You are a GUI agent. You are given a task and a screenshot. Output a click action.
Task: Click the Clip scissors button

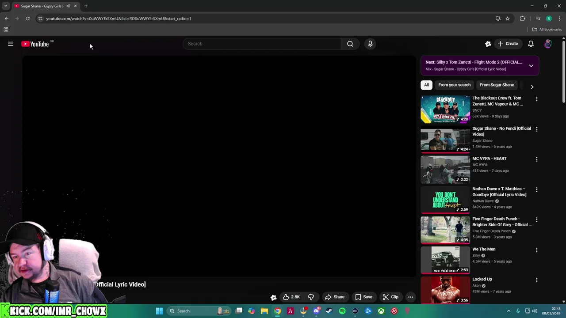390,297
